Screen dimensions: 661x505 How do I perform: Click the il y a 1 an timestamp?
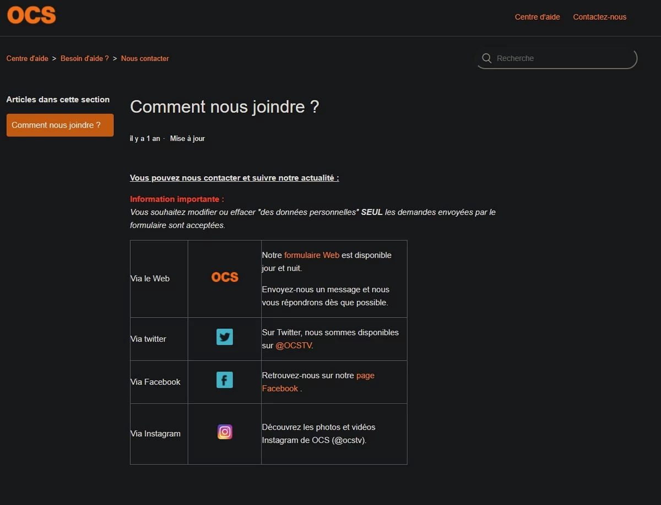pyautogui.click(x=145, y=139)
